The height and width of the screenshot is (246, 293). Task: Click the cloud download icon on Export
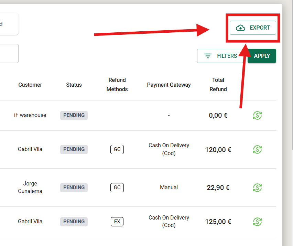[x=240, y=28]
